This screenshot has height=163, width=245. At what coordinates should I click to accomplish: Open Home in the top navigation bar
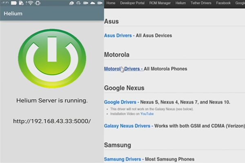(111, 3)
